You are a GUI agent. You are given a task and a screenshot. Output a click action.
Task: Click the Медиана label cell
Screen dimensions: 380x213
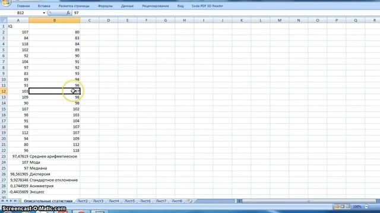(54, 168)
